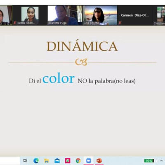Expand the system tray hidden icons chevron
165x165 pixels.
click(x=162, y=160)
